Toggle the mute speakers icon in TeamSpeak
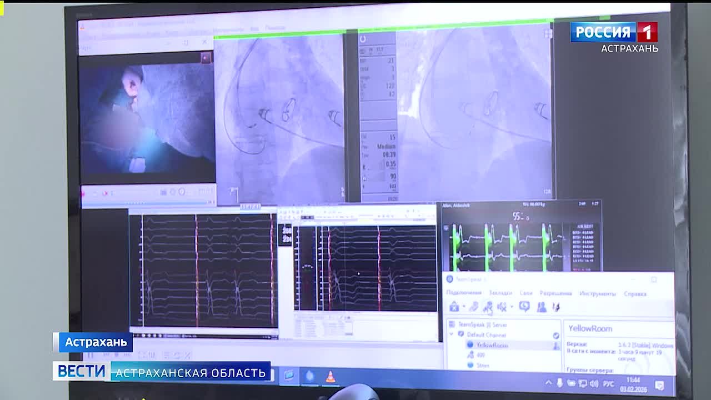 (502, 307)
